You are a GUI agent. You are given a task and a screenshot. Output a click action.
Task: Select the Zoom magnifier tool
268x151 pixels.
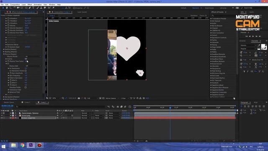[x=10, y=8]
